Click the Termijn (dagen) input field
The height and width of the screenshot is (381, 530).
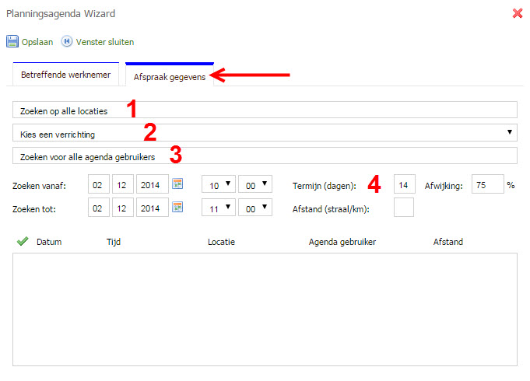(x=404, y=185)
